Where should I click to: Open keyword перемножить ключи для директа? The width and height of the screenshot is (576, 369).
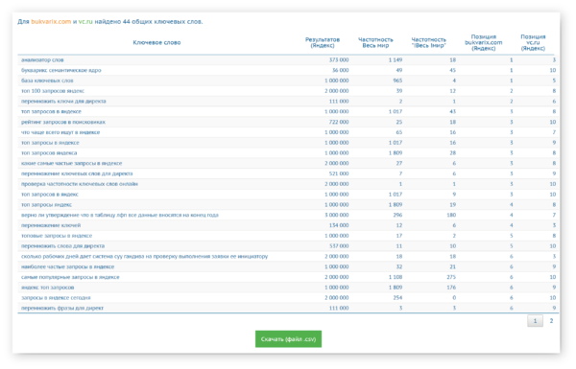(63, 102)
